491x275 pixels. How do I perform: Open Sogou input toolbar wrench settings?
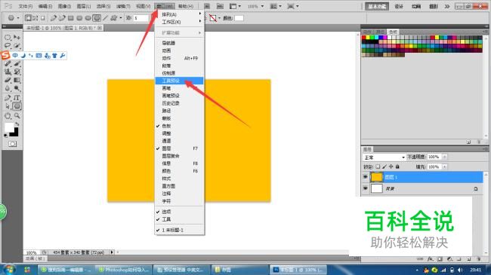(62, 55)
